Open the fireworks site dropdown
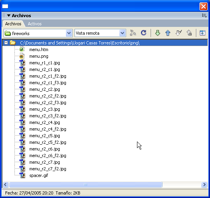 pyautogui.click(x=69, y=33)
